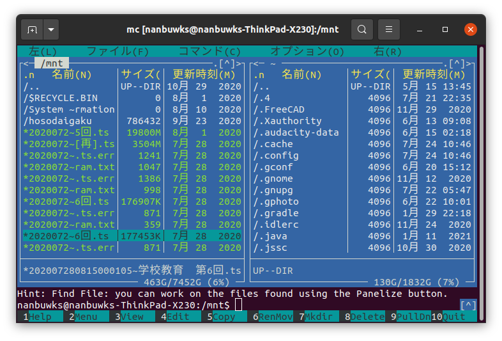
Task: Select the /.Xauthority entry
Action: point(362,121)
